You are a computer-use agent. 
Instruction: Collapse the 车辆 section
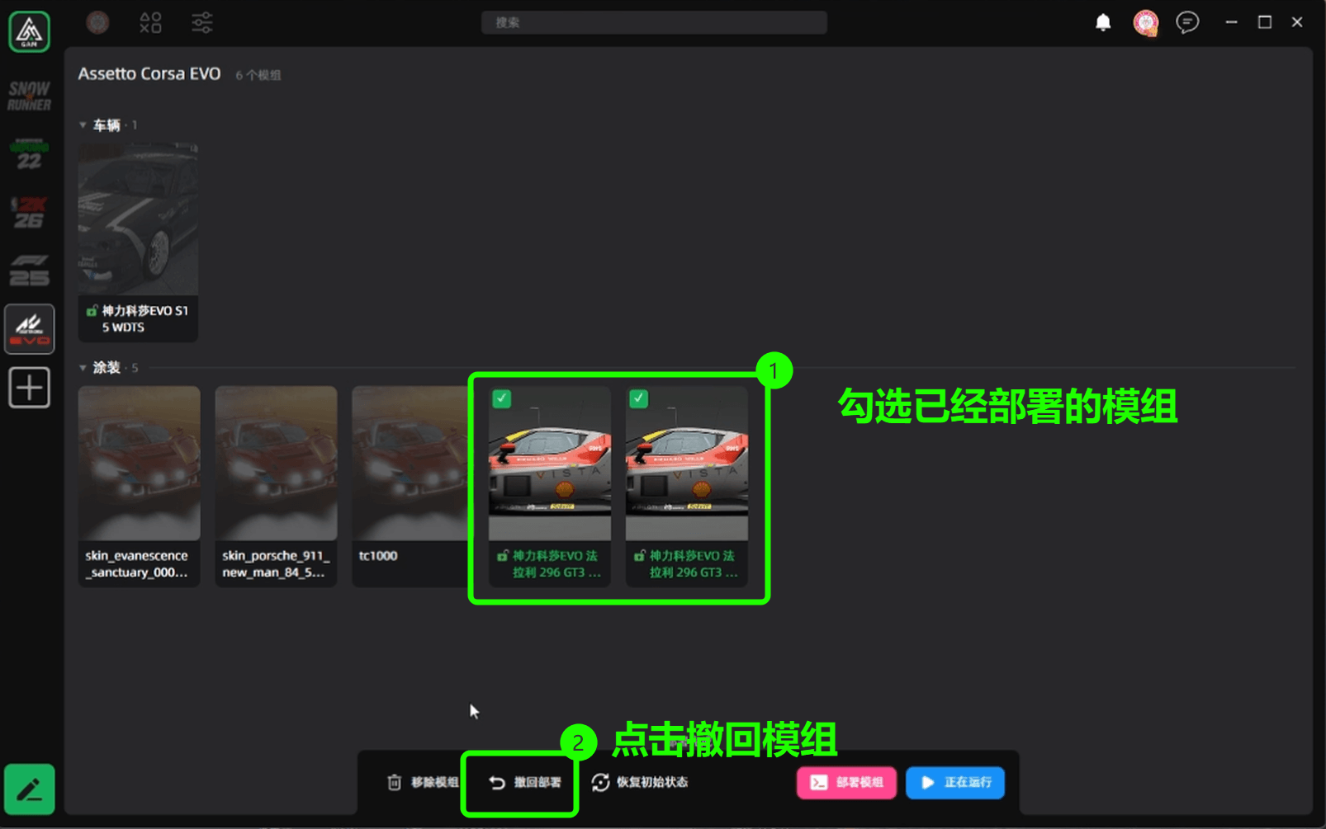coord(83,125)
